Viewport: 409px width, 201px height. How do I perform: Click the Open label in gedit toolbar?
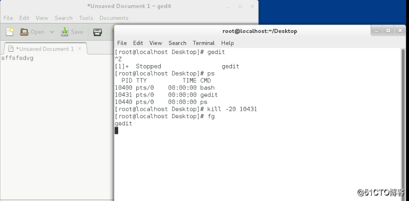(37, 32)
